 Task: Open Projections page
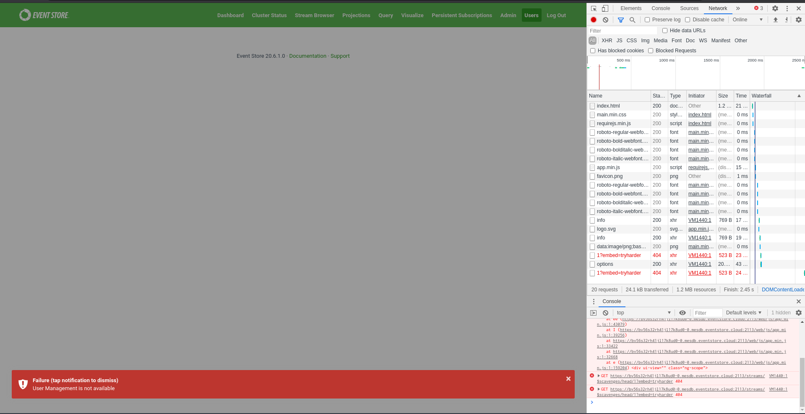[356, 15]
